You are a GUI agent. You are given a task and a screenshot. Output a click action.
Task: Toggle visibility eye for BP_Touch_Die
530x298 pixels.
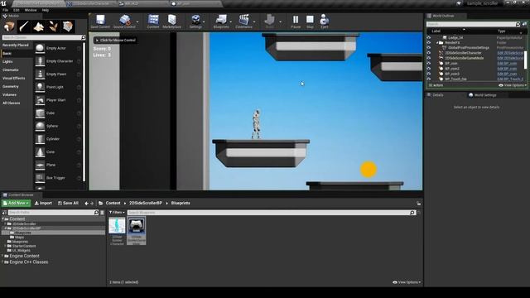(429, 79)
